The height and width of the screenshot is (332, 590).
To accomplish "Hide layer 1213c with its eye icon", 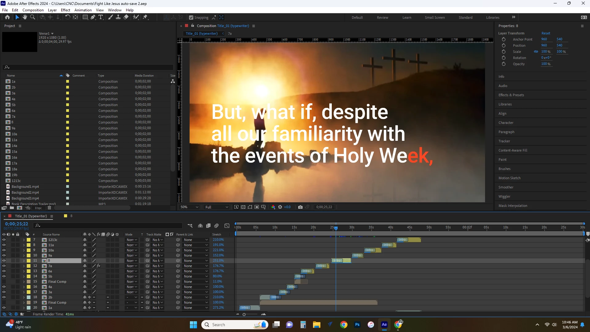I will point(4,240).
